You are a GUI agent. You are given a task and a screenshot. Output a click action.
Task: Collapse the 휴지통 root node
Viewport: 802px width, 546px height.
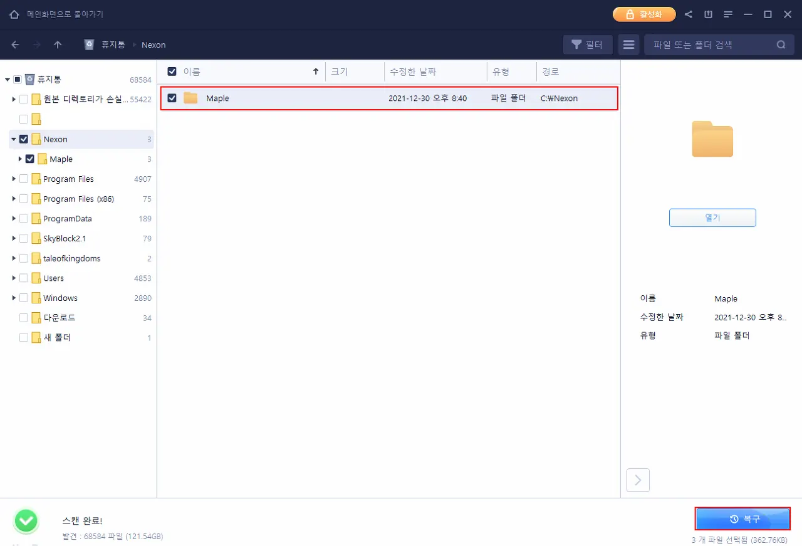click(8, 80)
